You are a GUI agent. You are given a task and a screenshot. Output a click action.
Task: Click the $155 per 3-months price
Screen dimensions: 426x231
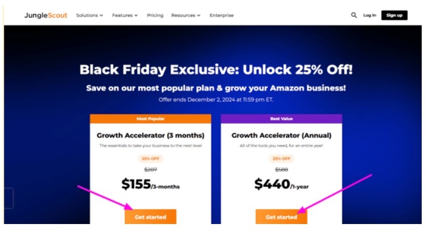tap(150, 184)
